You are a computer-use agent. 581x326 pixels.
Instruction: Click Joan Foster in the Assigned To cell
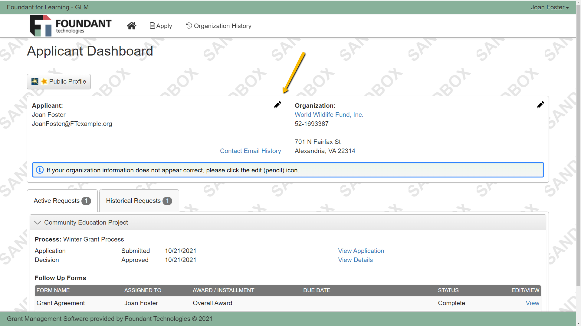pos(141,303)
